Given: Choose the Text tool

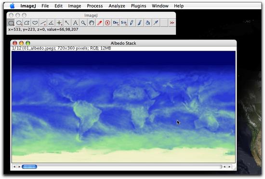Looking at the screenshot, I should coord(75,23).
